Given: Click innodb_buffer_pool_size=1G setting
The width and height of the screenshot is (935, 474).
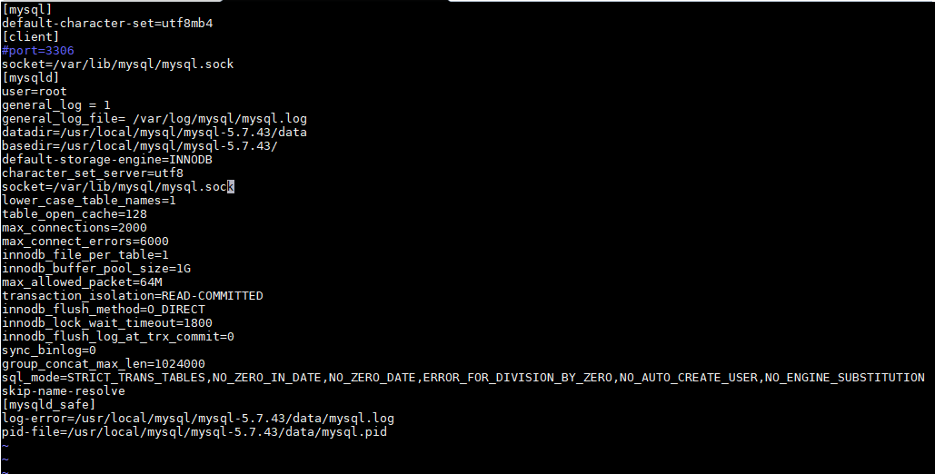Looking at the screenshot, I should click(x=96, y=269).
